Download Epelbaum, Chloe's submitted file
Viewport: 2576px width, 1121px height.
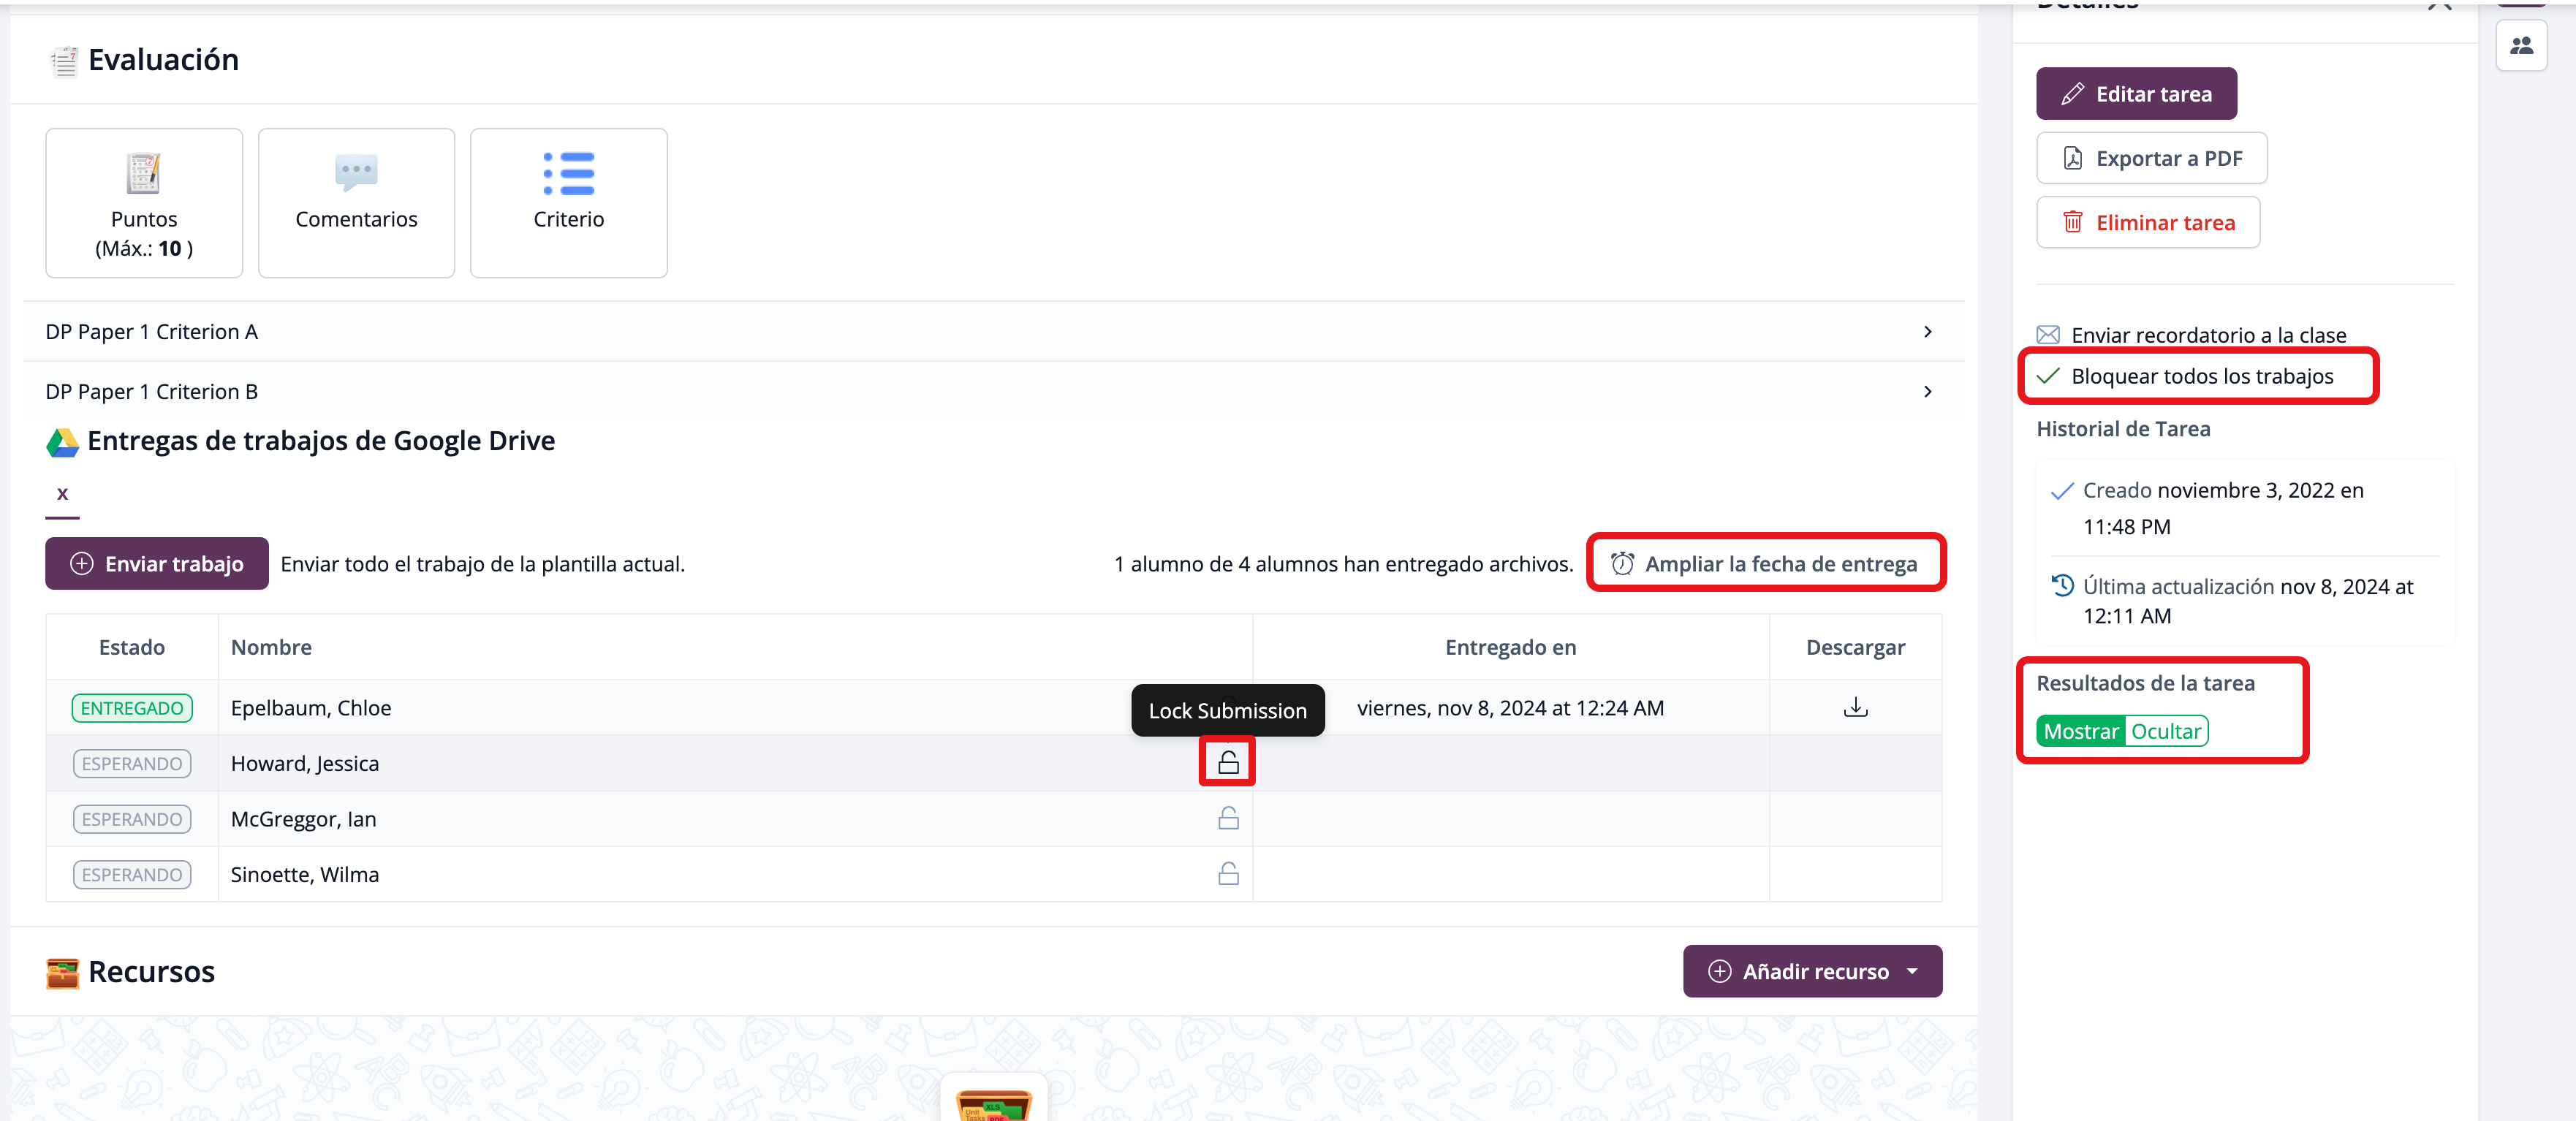1855,707
